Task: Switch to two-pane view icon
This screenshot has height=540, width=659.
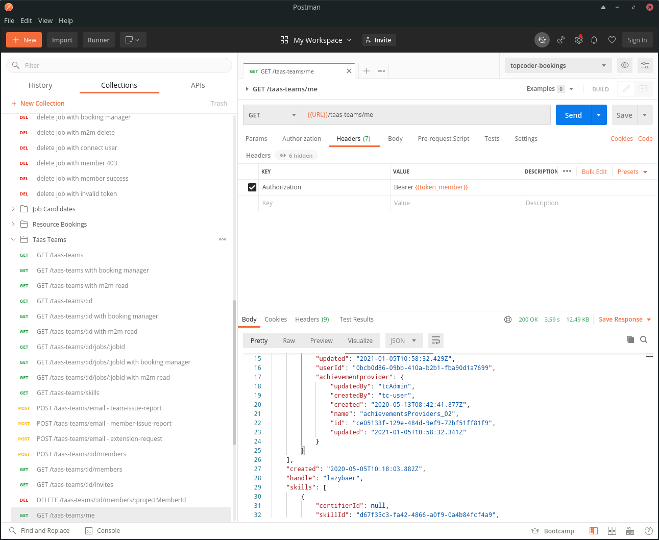Action: [612, 531]
